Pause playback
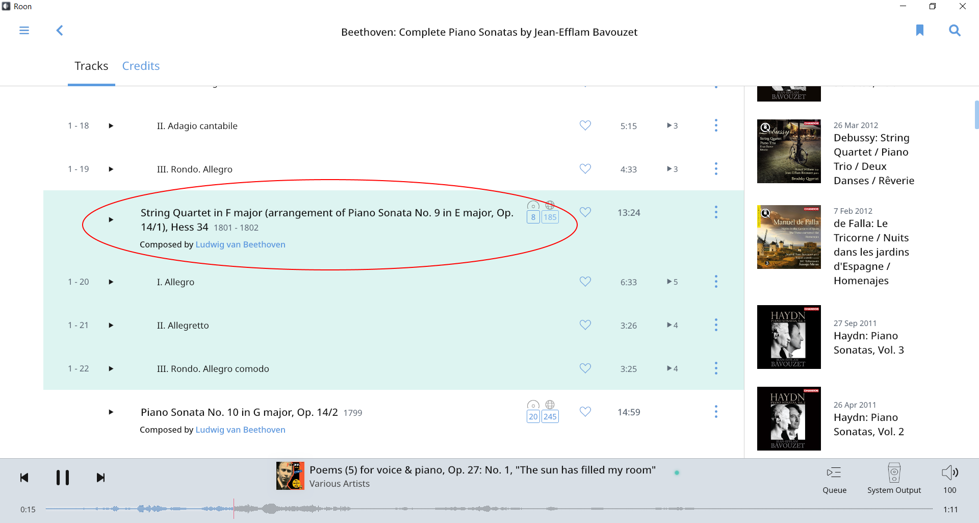 click(x=63, y=478)
